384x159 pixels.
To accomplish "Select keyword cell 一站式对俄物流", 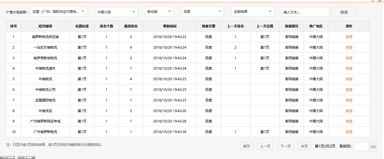I will [45, 48].
